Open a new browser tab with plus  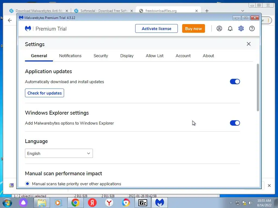(207, 11)
